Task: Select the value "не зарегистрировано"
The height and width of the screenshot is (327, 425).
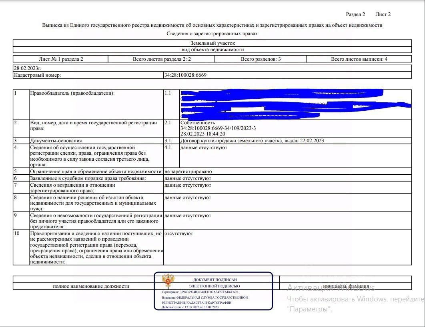Action: [x=188, y=171]
